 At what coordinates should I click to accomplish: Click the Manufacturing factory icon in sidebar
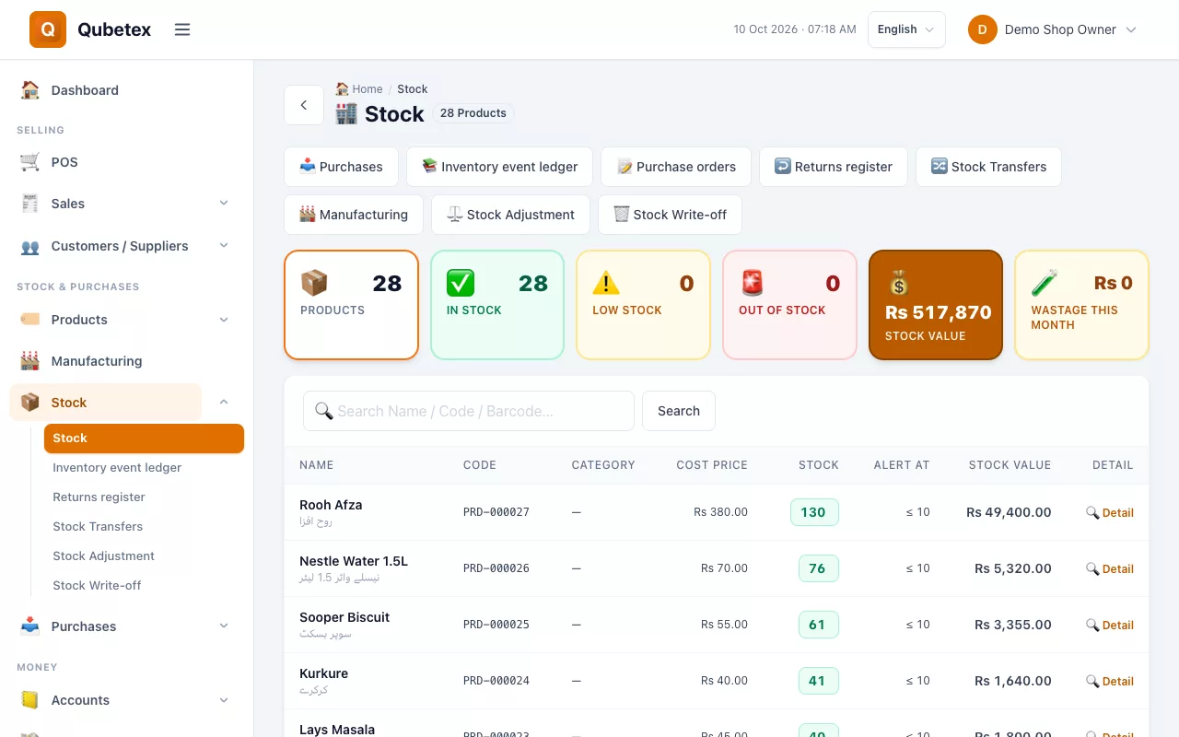(30, 361)
